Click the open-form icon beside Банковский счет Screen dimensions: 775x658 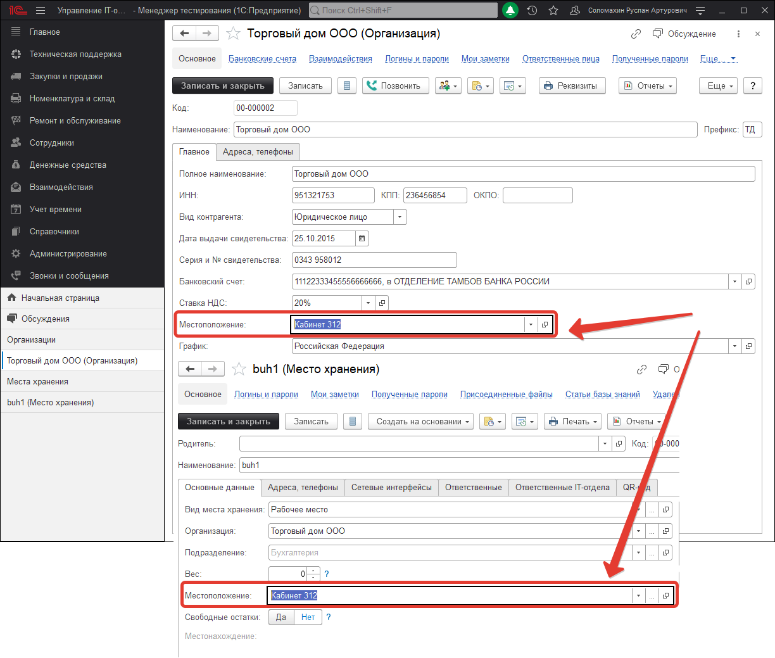click(x=748, y=282)
